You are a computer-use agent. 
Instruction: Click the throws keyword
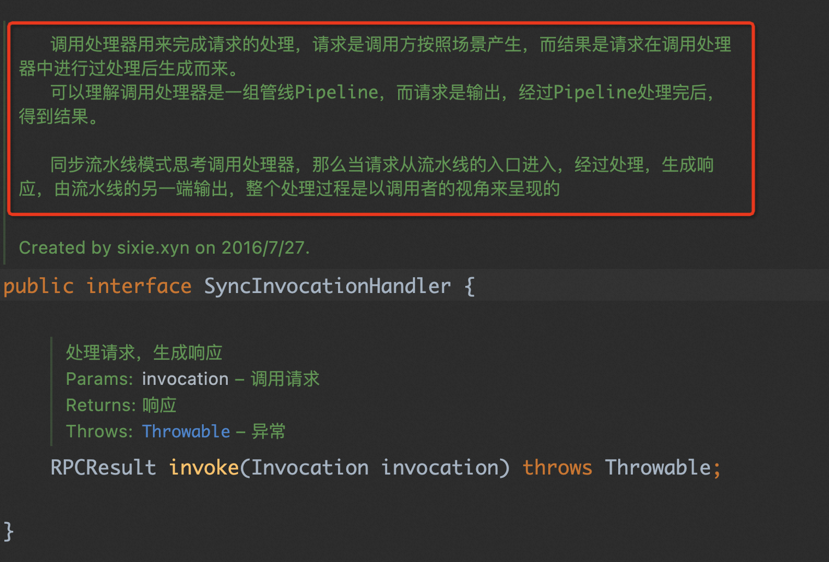click(x=557, y=467)
